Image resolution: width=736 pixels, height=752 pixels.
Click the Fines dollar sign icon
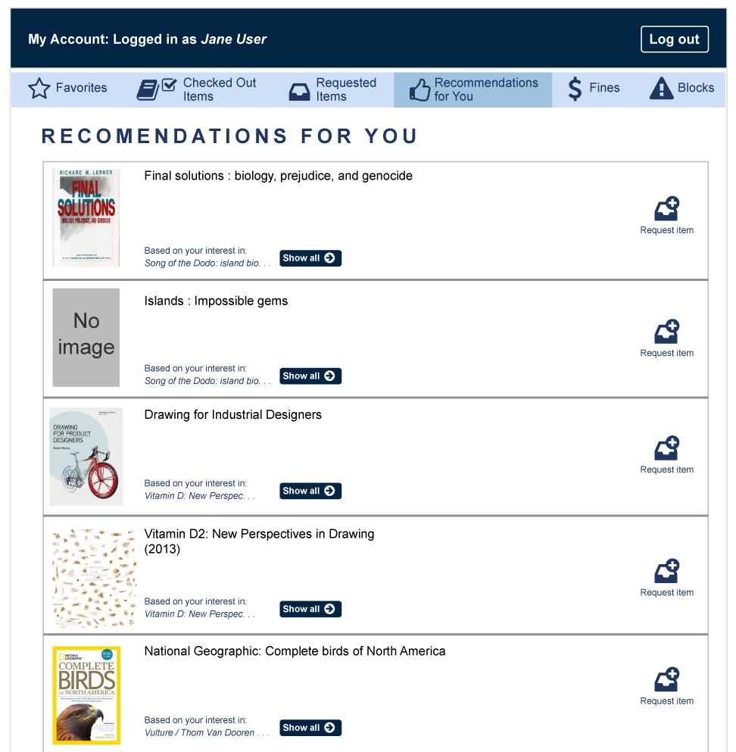(x=575, y=89)
